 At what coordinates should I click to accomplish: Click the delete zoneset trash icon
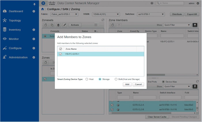(x=58, y=25)
